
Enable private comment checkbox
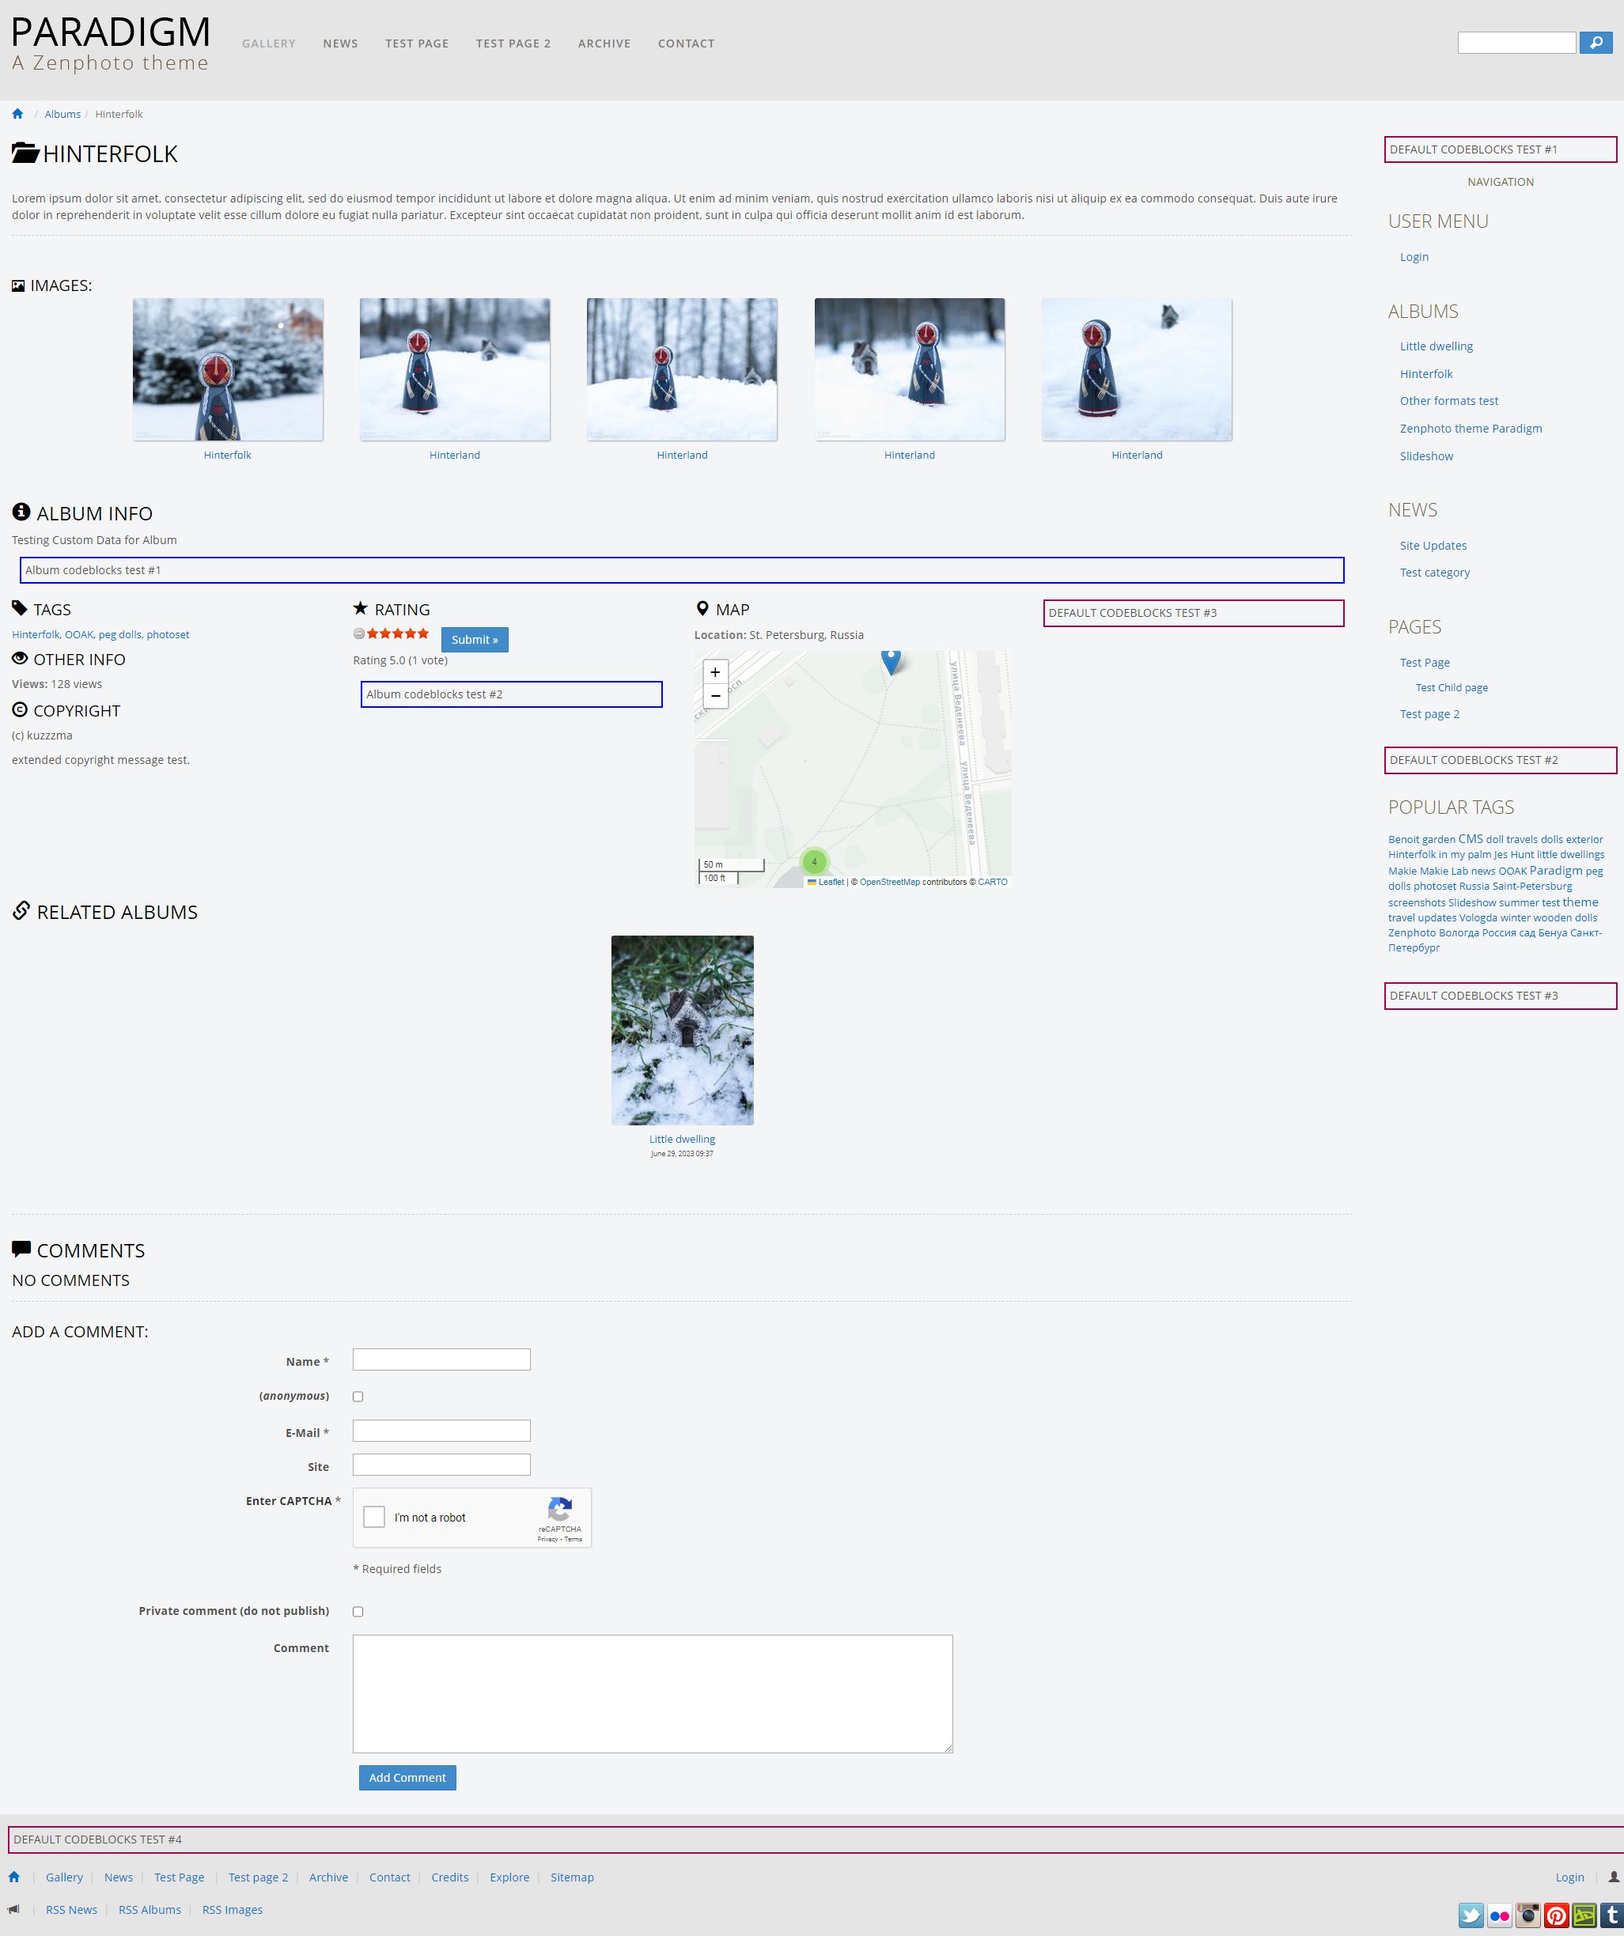[x=358, y=1612]
